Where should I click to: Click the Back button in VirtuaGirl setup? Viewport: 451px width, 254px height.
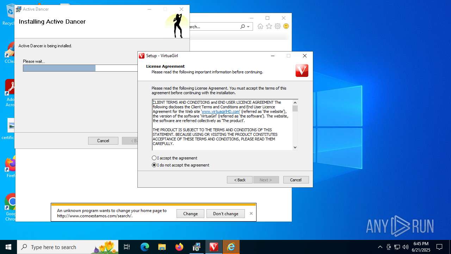point(240,180)
